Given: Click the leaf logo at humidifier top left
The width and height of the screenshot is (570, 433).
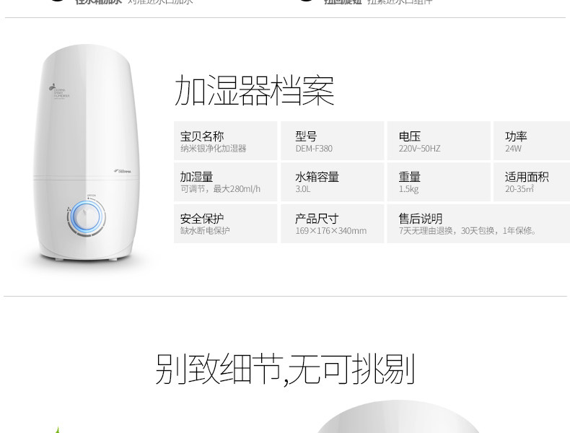Looking at the screenshot, I should [53, 87].
